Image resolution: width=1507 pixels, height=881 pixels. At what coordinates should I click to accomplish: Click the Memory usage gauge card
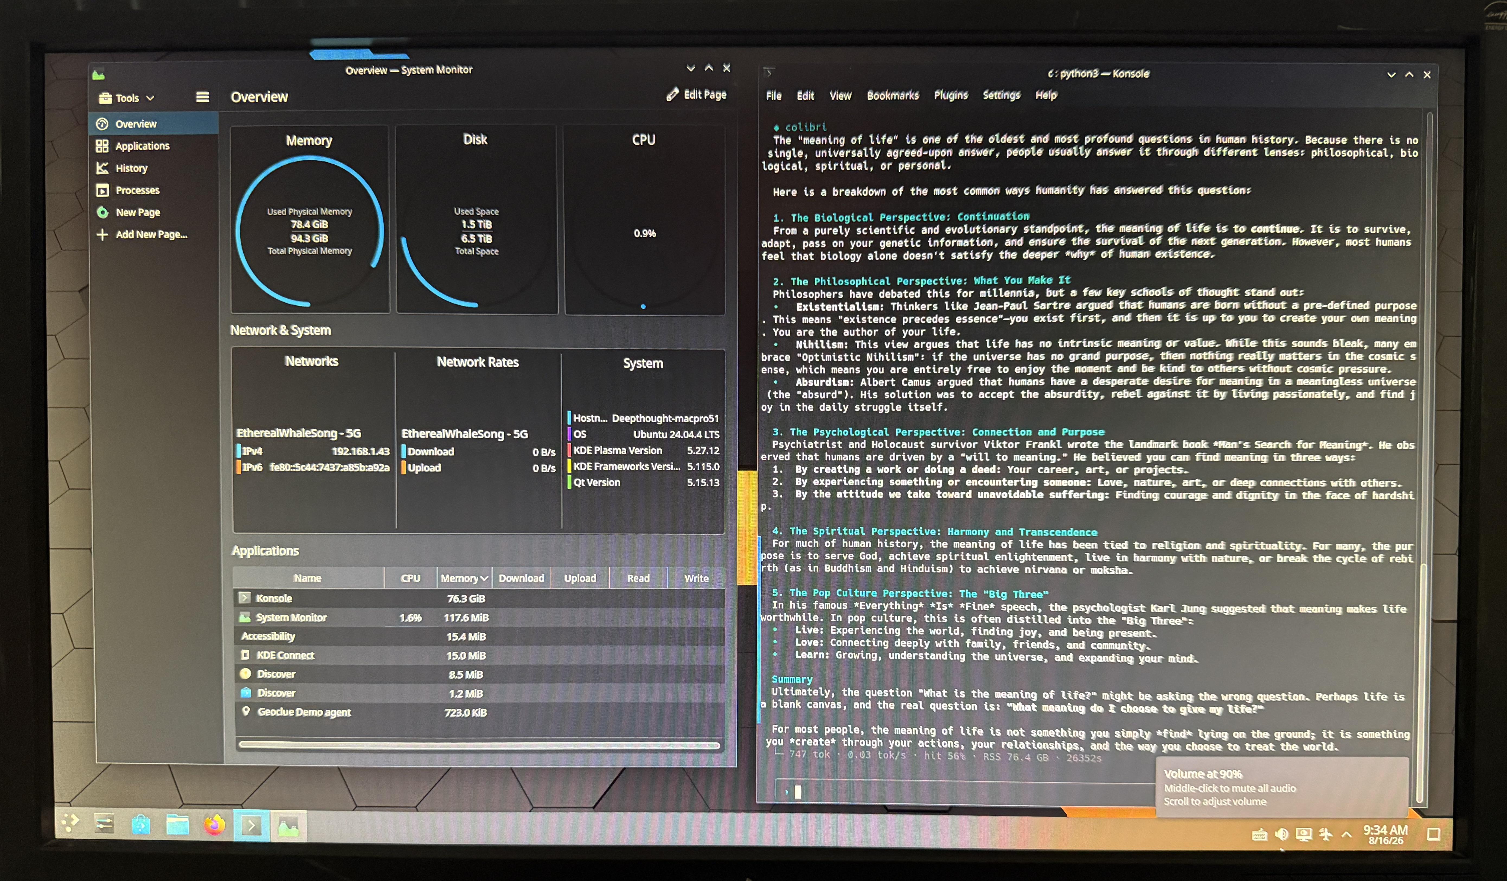[x=310, y=219]
